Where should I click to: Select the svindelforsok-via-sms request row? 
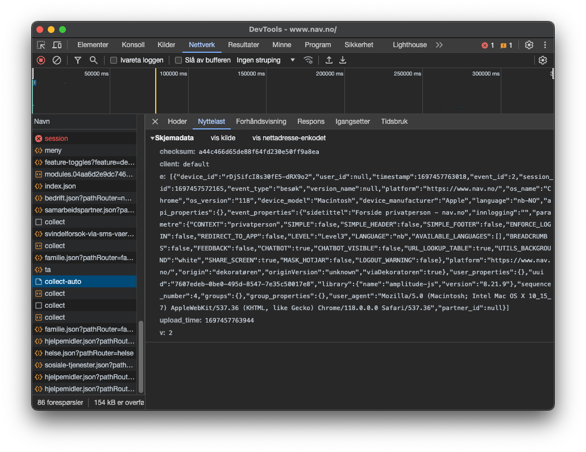85,234
